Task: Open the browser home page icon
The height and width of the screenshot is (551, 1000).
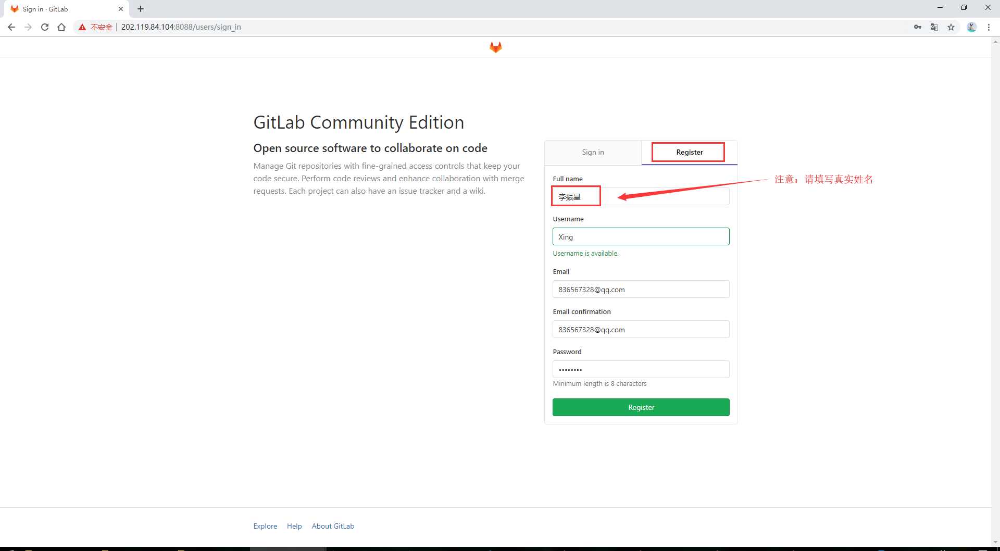Action: coord(61,27)
